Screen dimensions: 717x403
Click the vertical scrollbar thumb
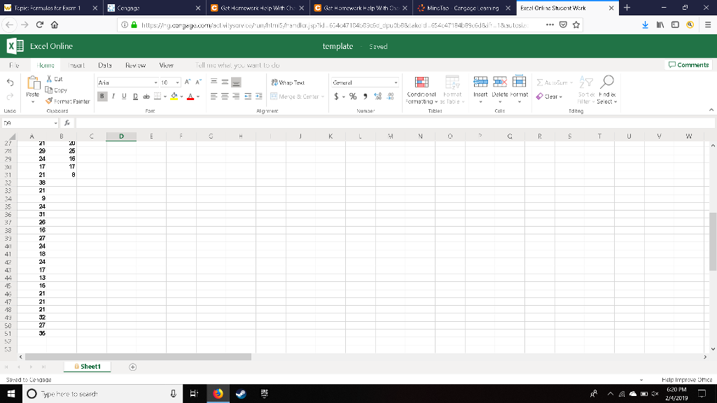pyautogui.click(x=713, y=241)
